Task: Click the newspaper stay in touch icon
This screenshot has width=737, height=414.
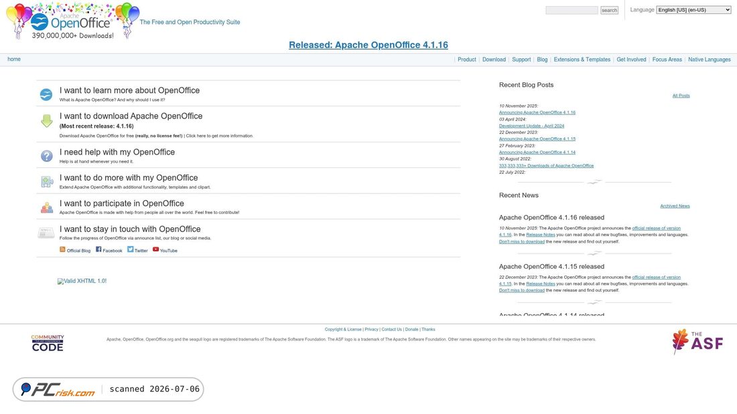Action: pos(46,232)
